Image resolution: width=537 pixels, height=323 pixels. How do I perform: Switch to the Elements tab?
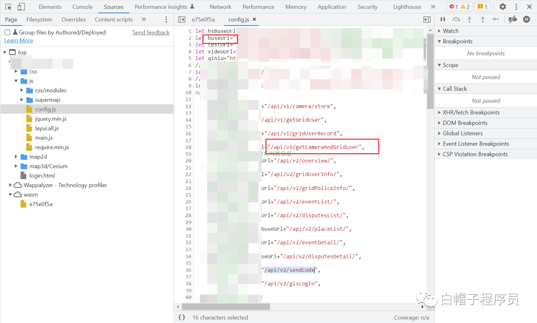(50, 6)
